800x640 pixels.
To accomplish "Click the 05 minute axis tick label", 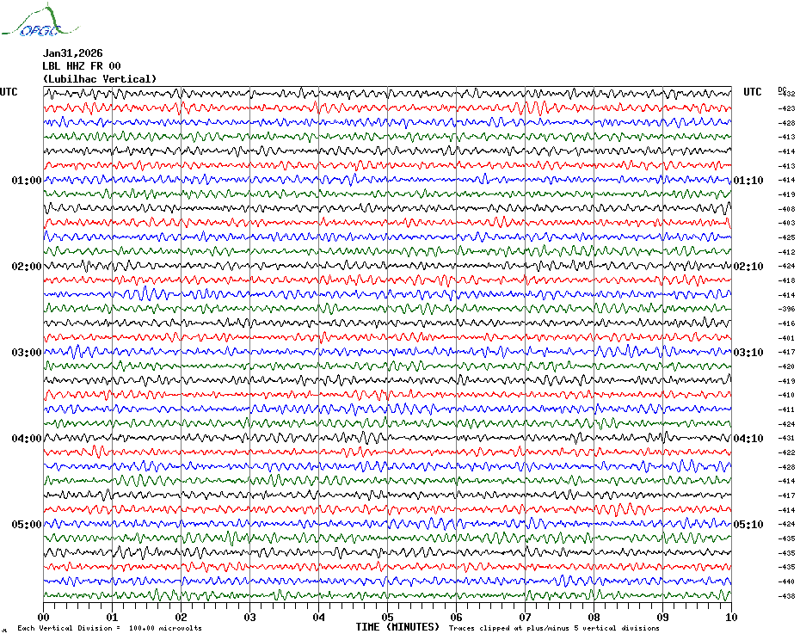I will point(388,618).
